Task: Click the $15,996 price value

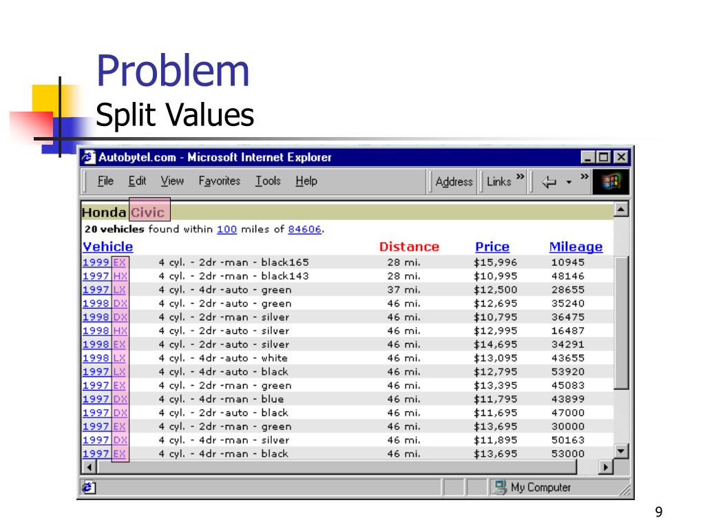Action: tap(496, 262)
